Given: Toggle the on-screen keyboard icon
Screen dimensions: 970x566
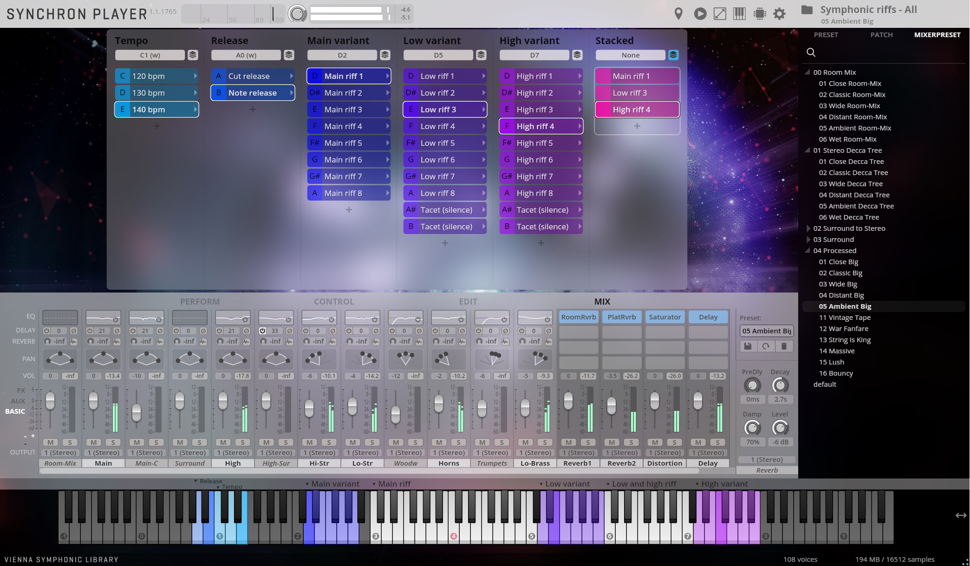Looking at the screenshot, I should [x=739, y=13].
